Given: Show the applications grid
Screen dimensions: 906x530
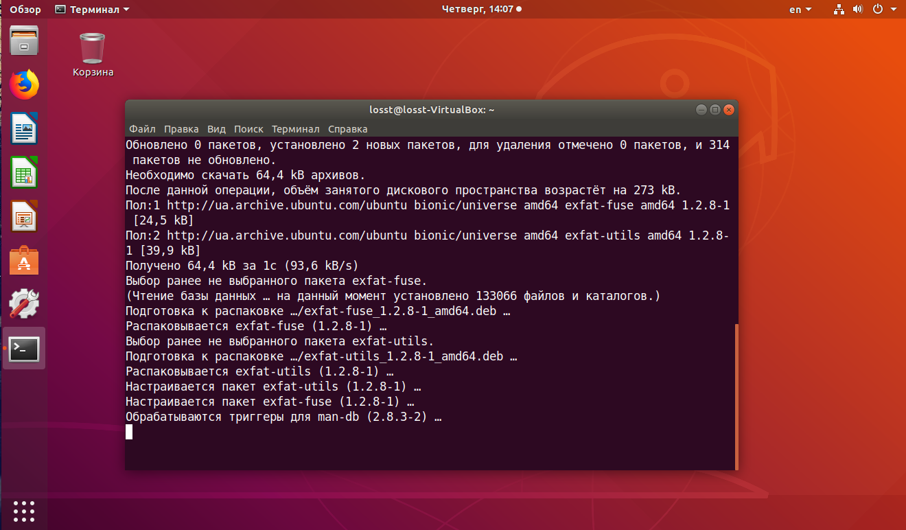Looking at the screenshot, I should [24, 511].
